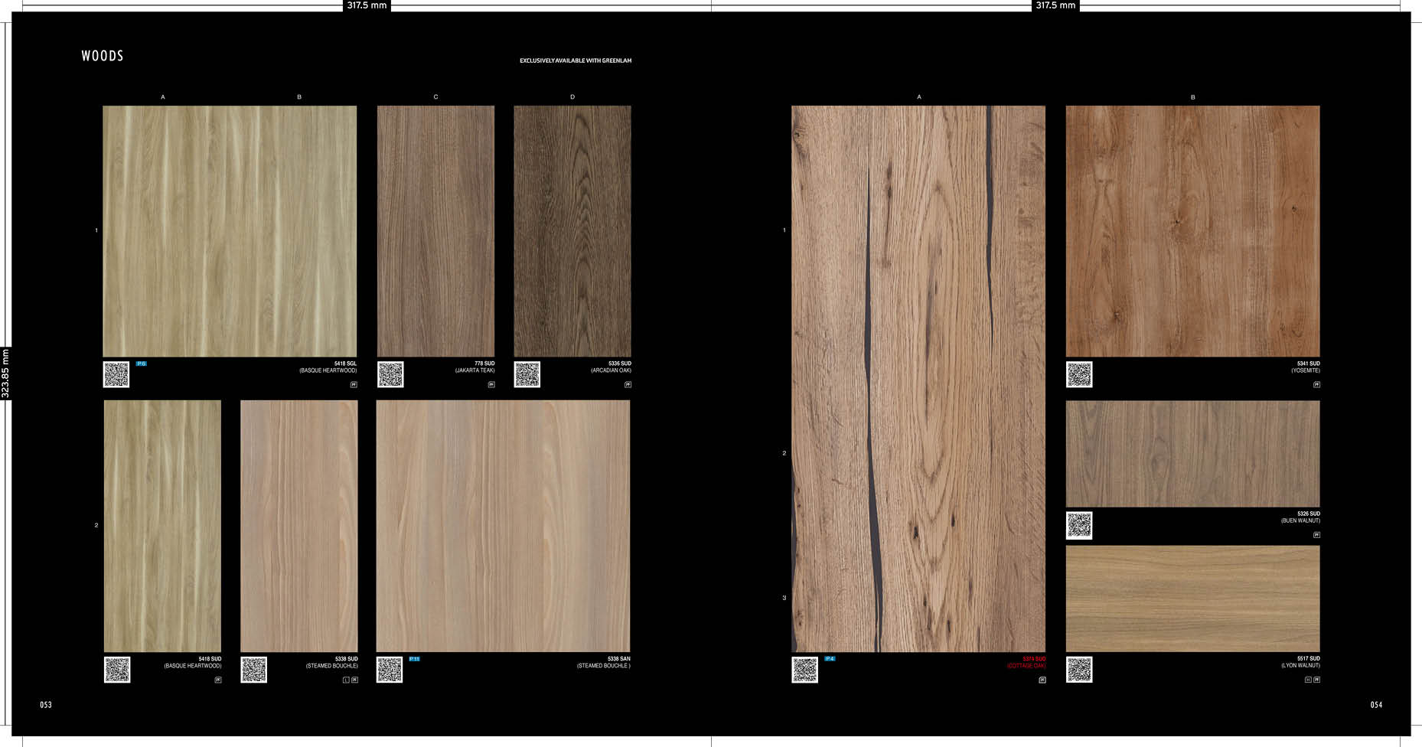Click the QR code under 5418 SGL swatch

(x=116, y=374)
